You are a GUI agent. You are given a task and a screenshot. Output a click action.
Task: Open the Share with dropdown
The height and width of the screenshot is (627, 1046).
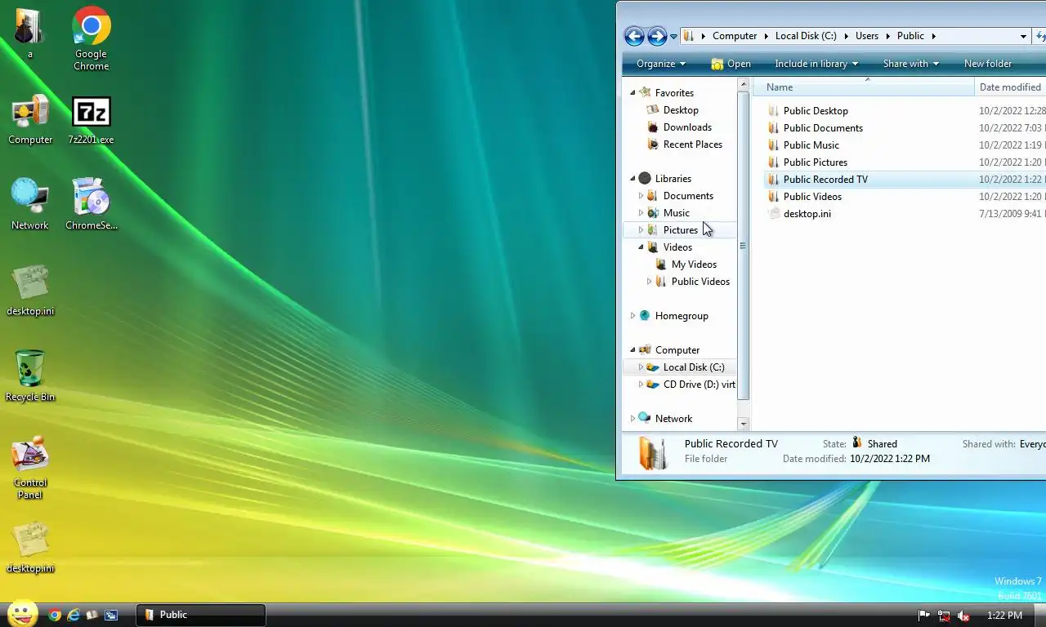(x=910, y=64)
